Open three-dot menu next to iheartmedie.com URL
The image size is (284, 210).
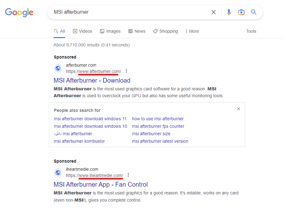[x=128, y=175]
